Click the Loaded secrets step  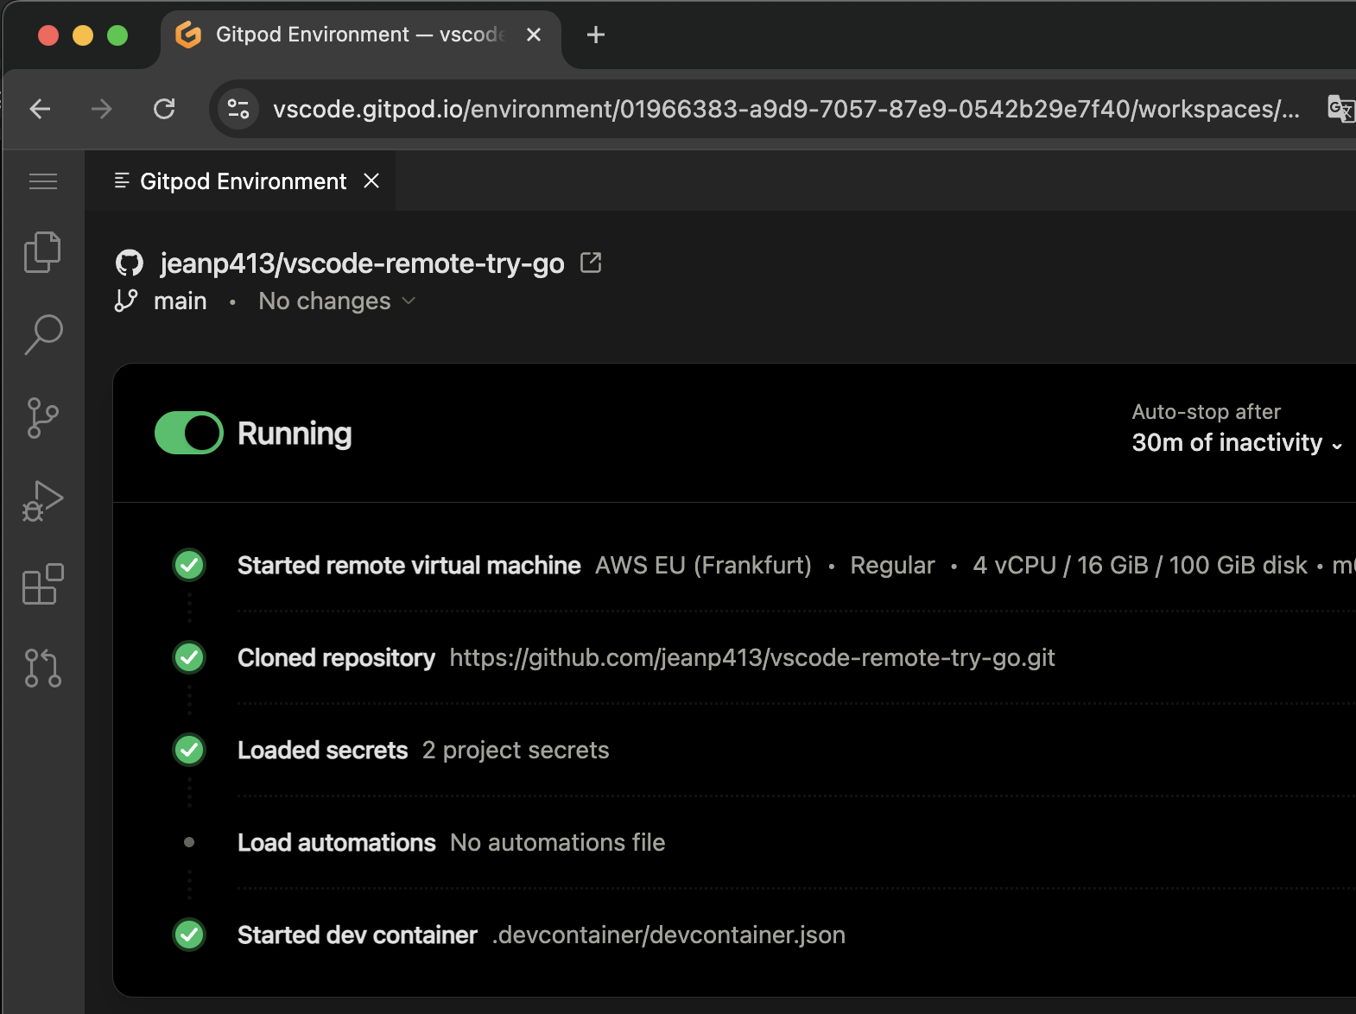(322, 750)
